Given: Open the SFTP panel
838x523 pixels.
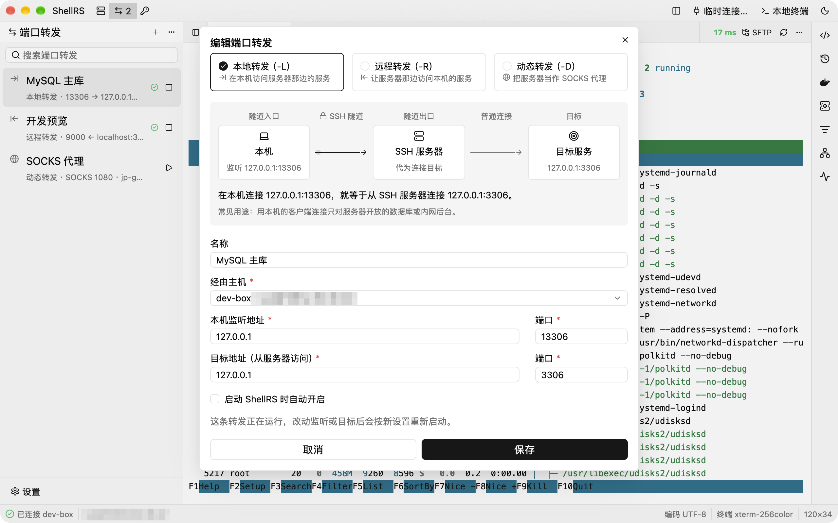Looking at the screenshot, I should pos(757,32).
